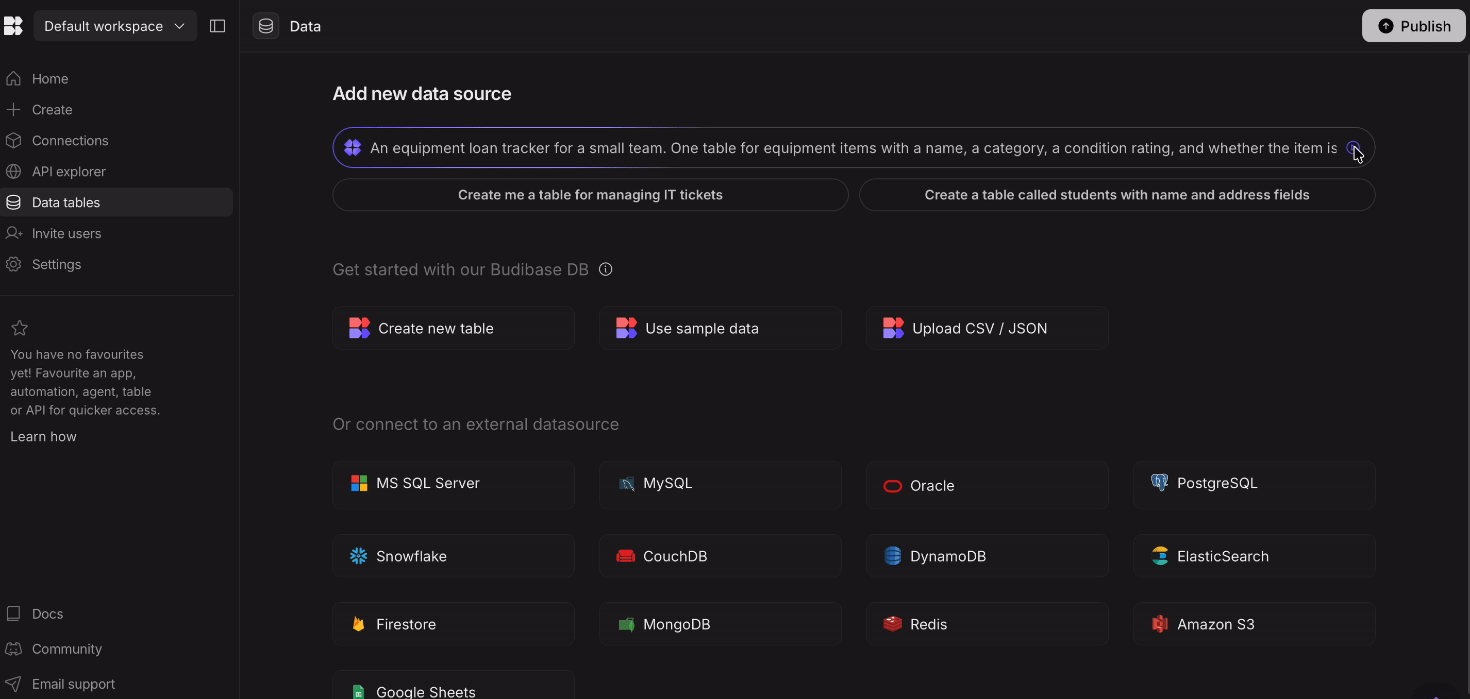Toggle the sidebar collapse icon
The width and height of the screenshot is (1470, 699).
[x=218, y=26]
